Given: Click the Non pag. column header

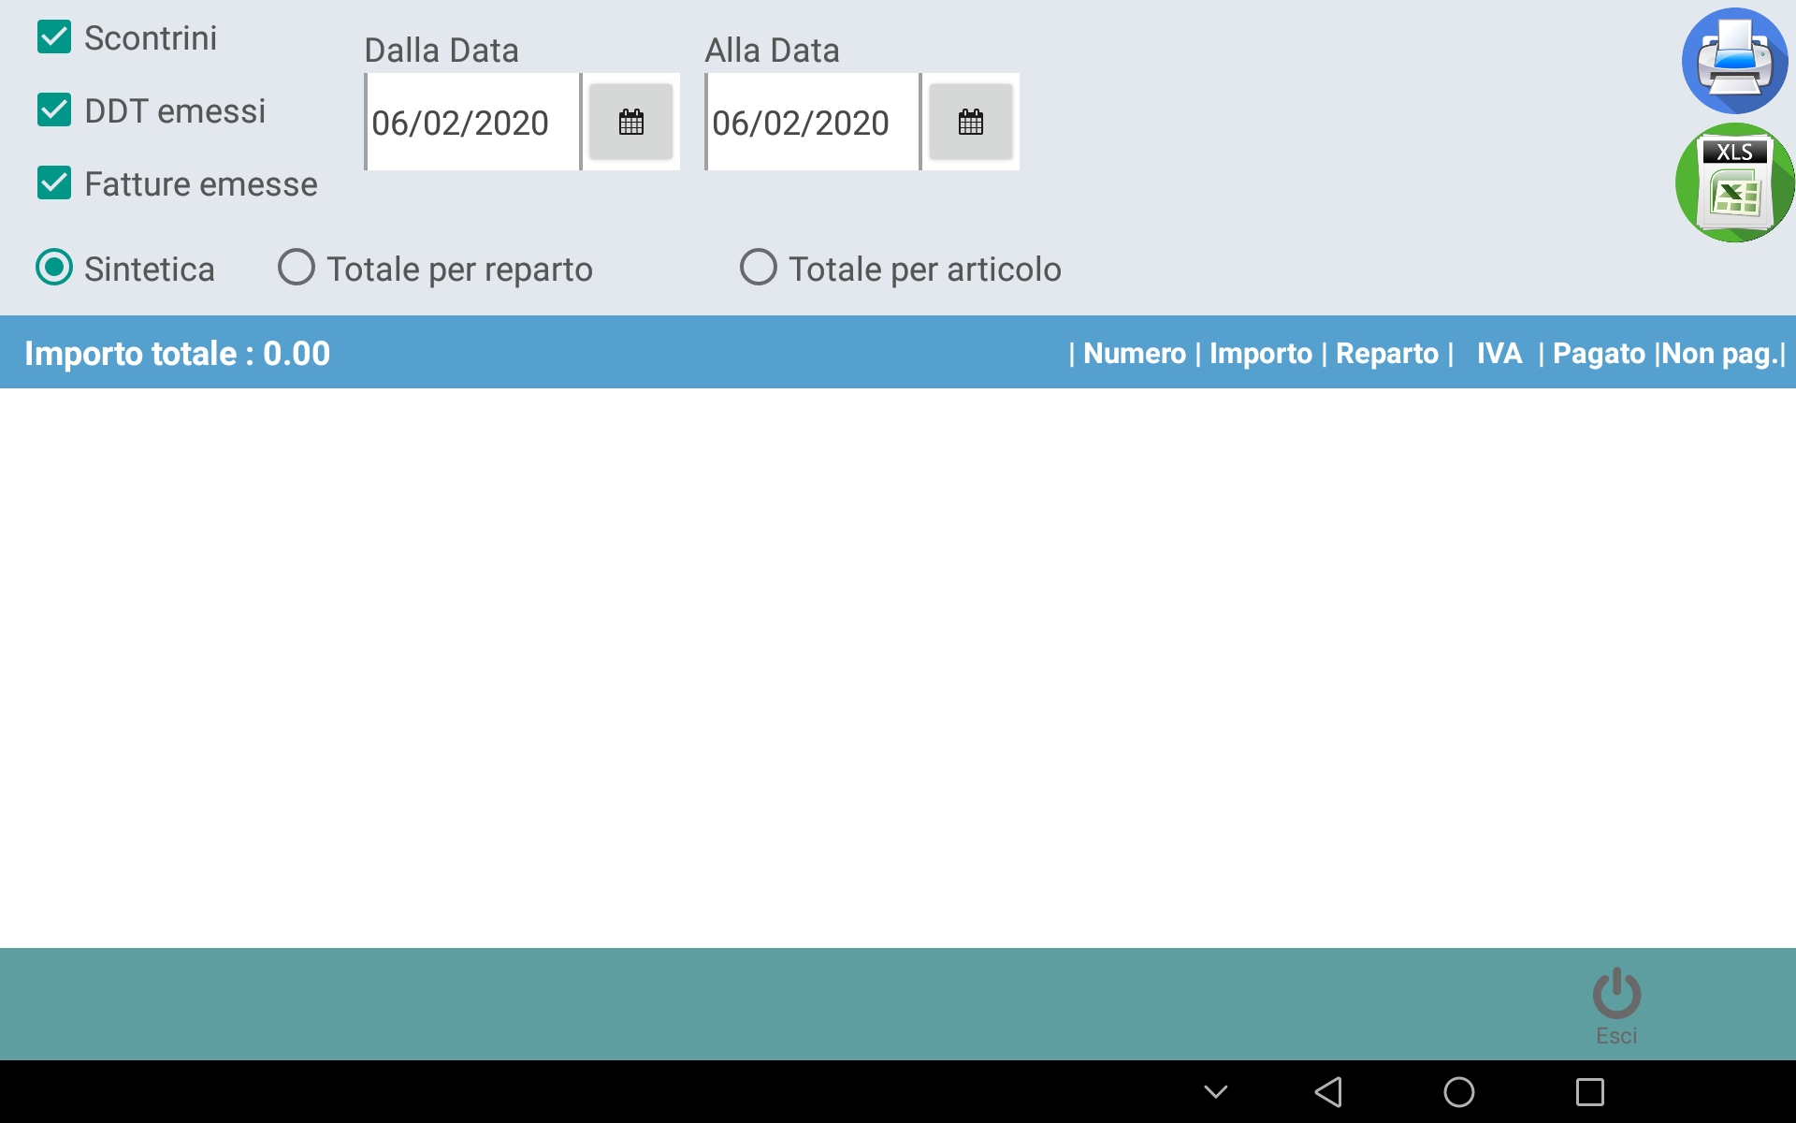Looking at the screenshot, I should click(1720, 354).
